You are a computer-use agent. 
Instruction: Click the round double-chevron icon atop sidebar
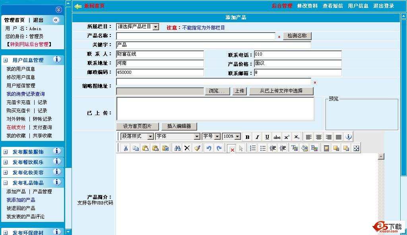pos(59,10)
